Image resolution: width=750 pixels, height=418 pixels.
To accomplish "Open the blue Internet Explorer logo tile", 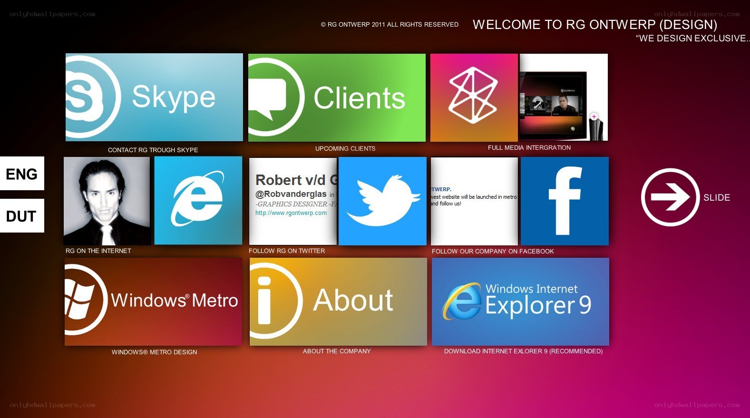I will 198,200.
